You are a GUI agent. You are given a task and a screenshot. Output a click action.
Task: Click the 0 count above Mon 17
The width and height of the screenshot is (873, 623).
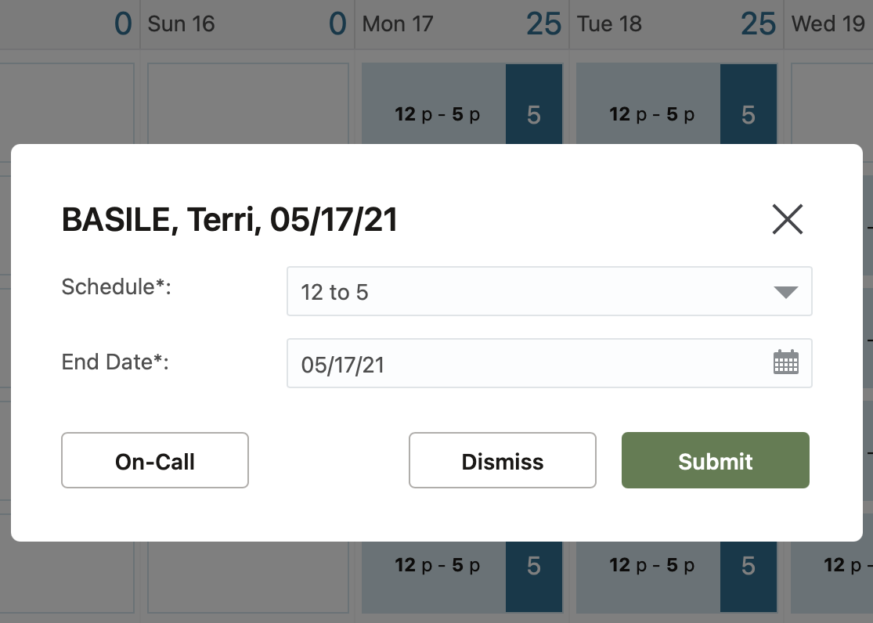click(x=337, y=23)
